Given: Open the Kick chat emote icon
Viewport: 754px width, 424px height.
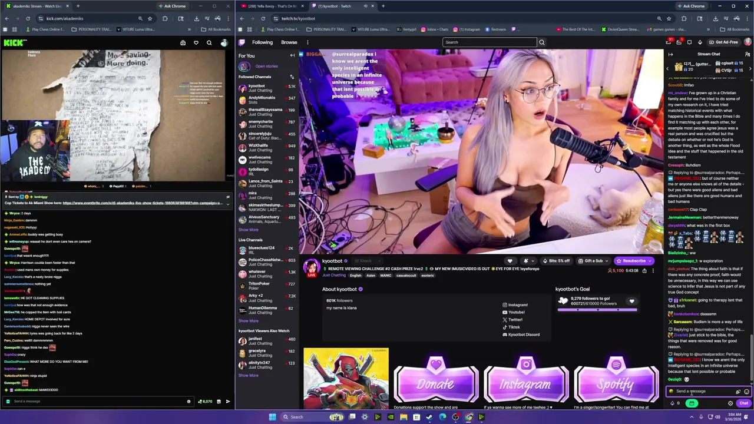Looking at the screenshot, I should coord(188,402).
